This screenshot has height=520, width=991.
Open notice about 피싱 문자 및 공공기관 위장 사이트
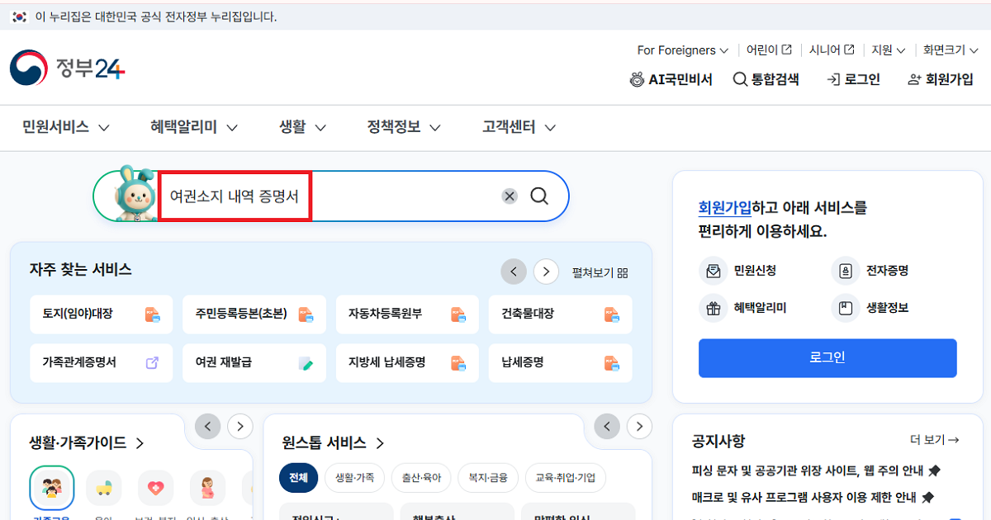click(x=816, y=470)
